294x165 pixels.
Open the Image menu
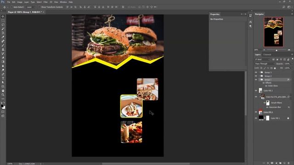[x=20, y=2]
